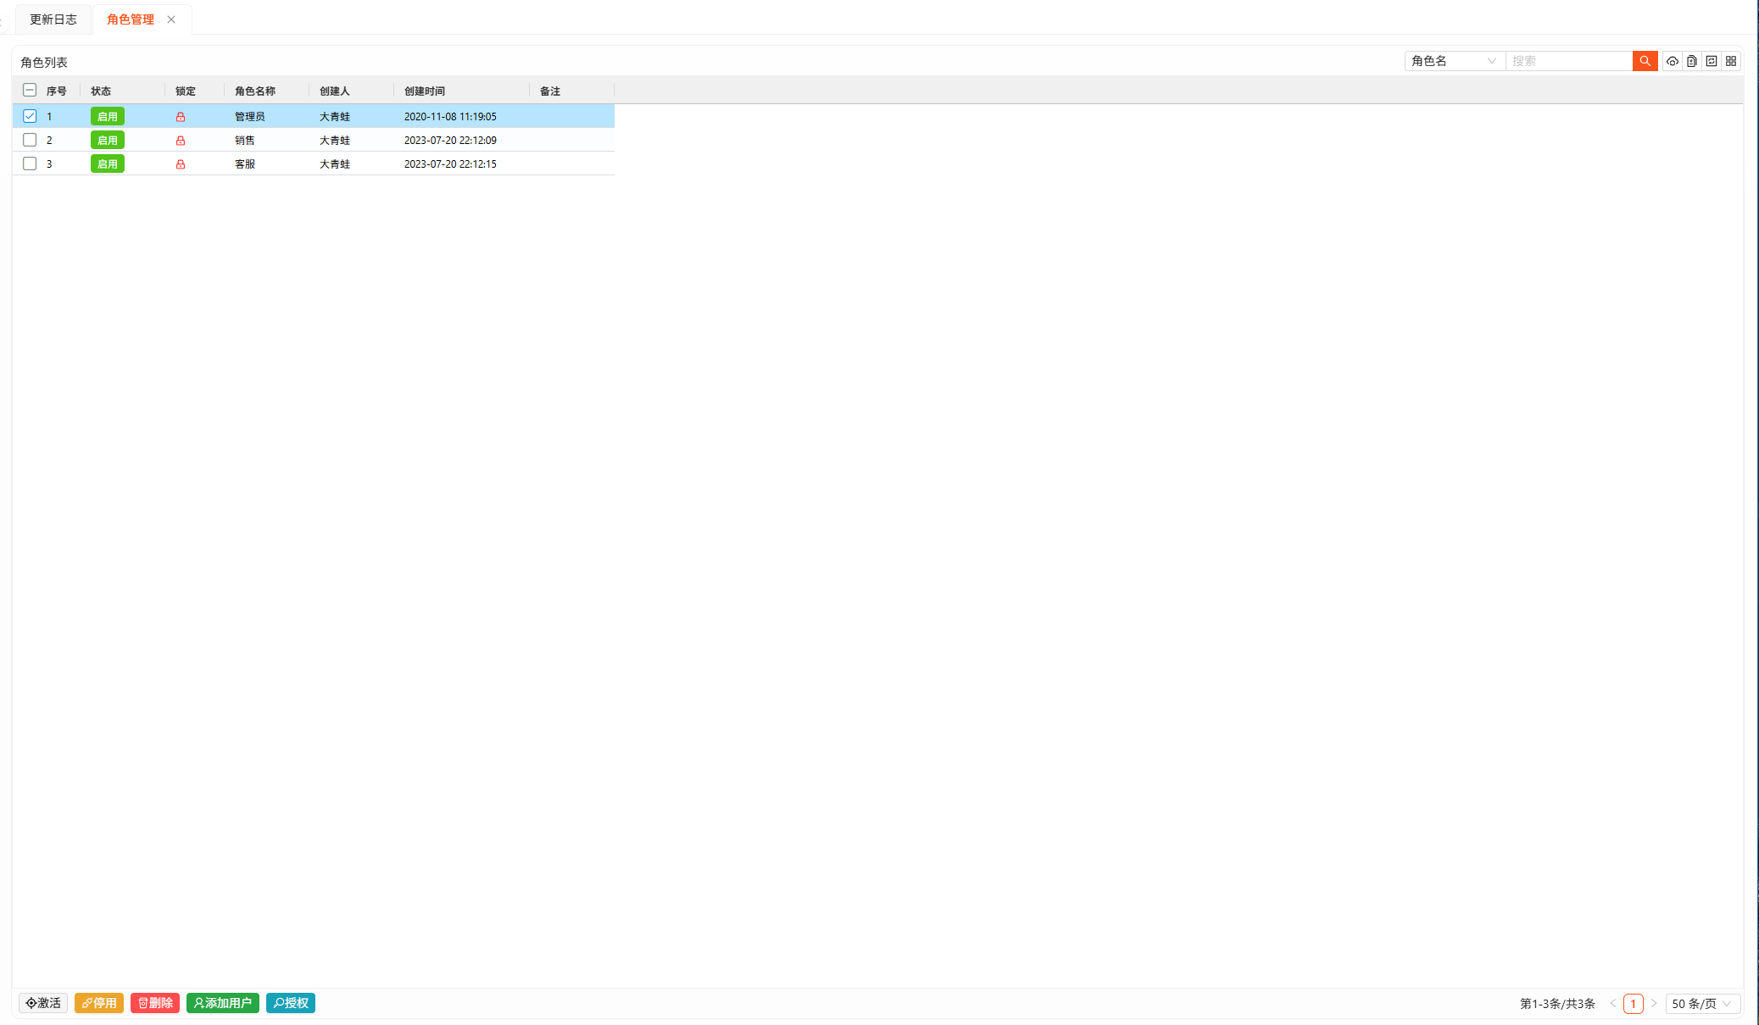Click the 添加用户 button
The width and height of the screenshot is (1759, 1025).
(x=223, y=1003)
